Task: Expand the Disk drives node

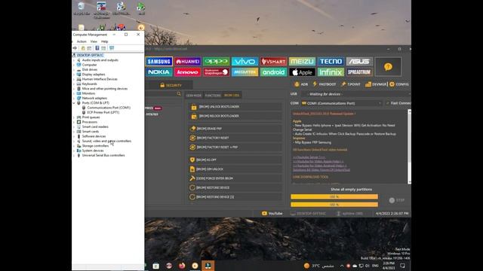Action: pos(74,70)
